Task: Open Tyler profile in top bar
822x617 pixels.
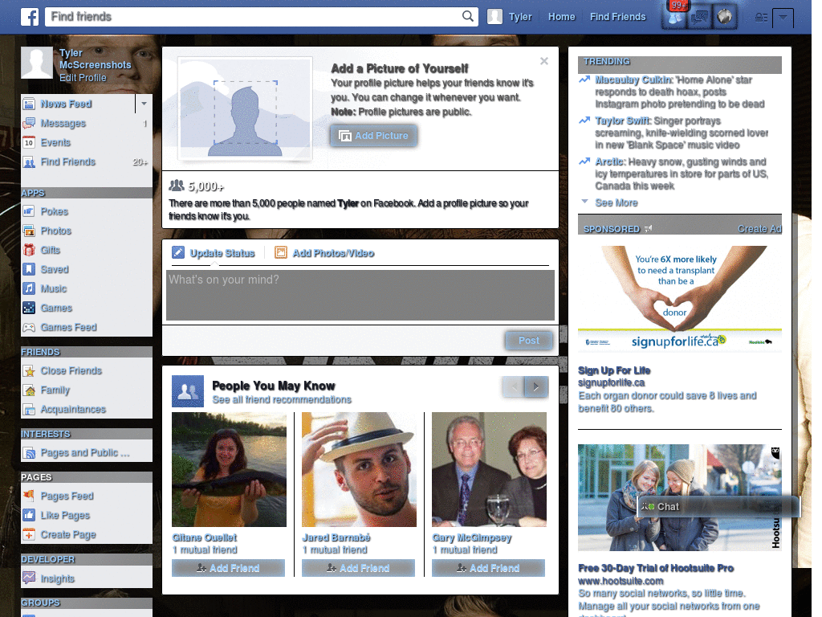Action: pos(510,17)
